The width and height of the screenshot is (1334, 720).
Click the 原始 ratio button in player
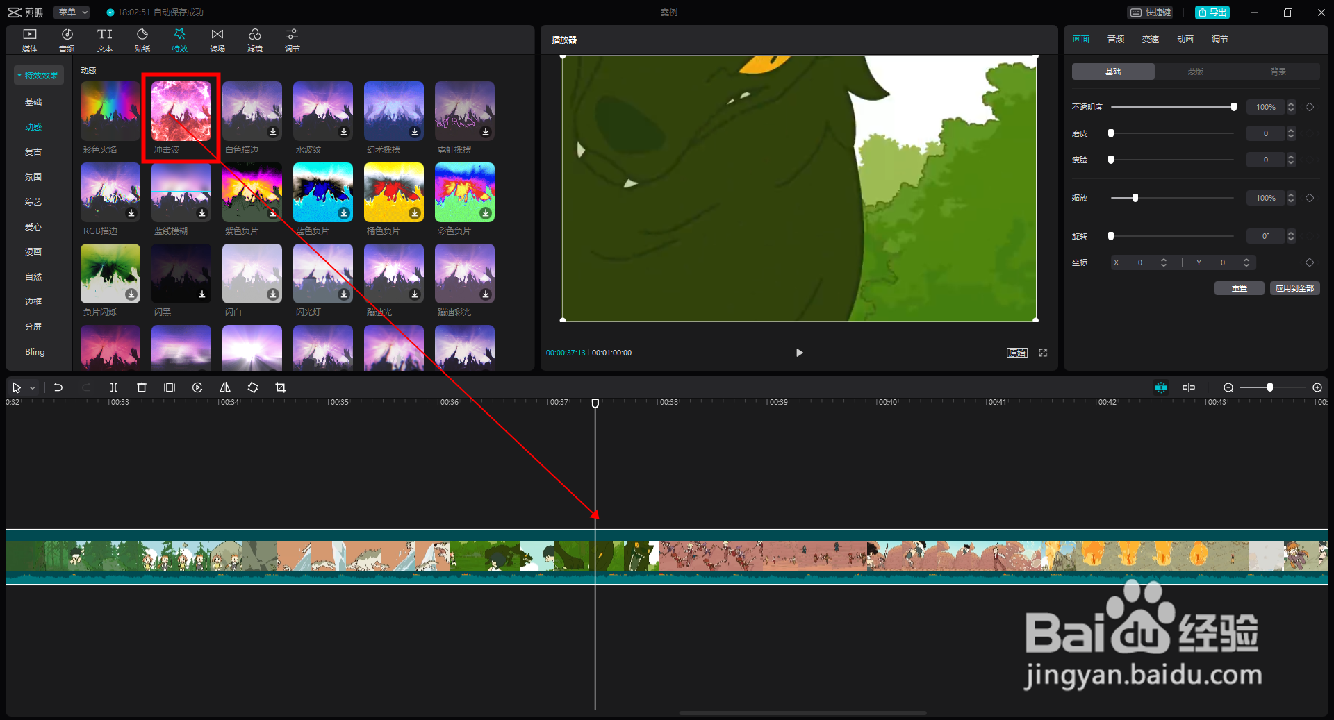(1017, 353)
